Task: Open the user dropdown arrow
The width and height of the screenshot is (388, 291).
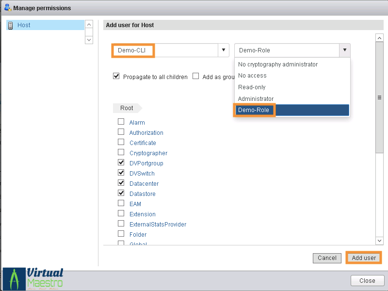Action: coord(223,50)
